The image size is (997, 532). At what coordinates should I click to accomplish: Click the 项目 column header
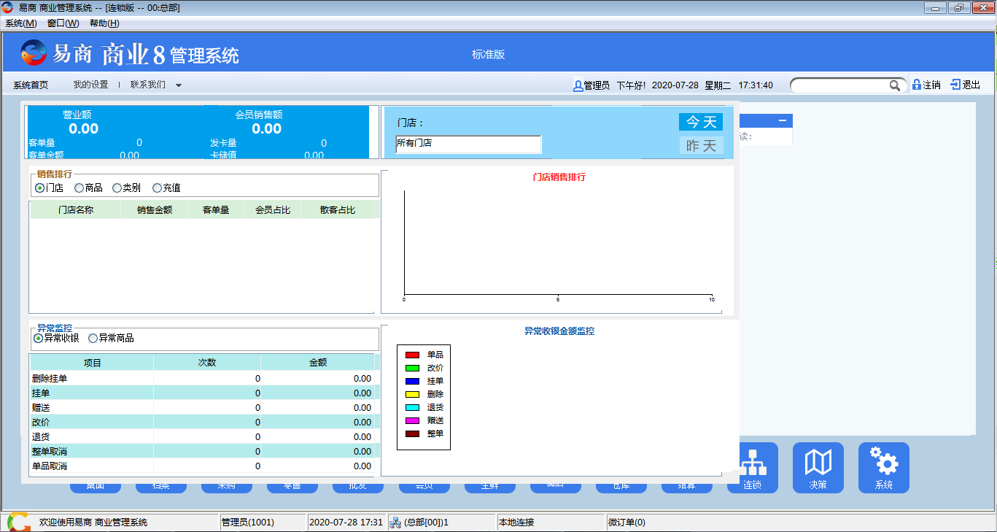(93, 363)
